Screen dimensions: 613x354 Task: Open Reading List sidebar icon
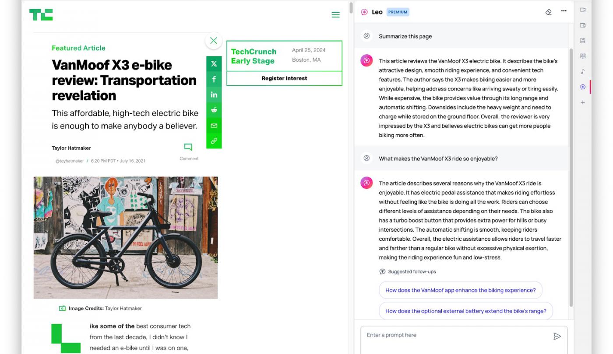click(583, 56)
